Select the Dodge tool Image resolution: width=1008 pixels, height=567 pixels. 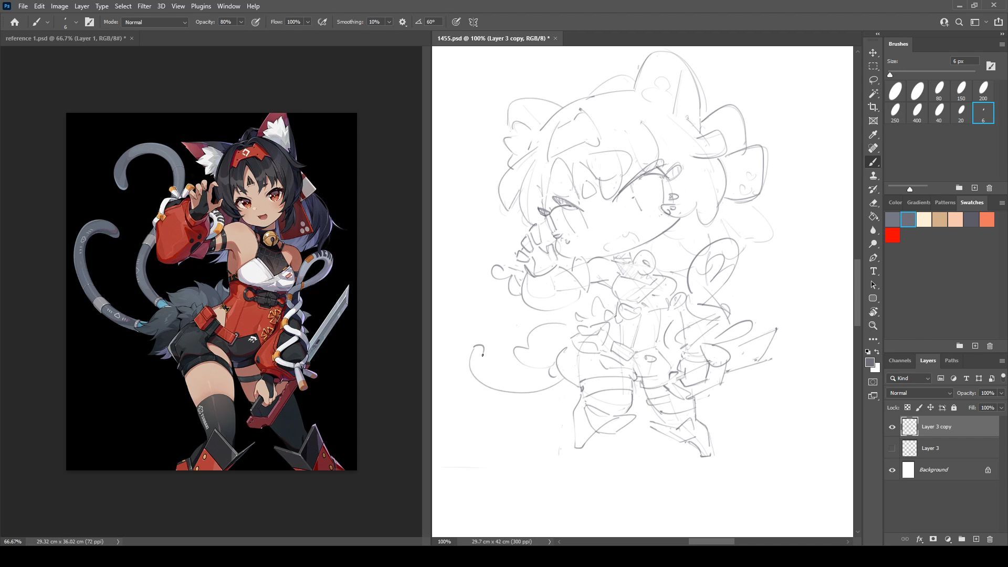coord(873,244)
